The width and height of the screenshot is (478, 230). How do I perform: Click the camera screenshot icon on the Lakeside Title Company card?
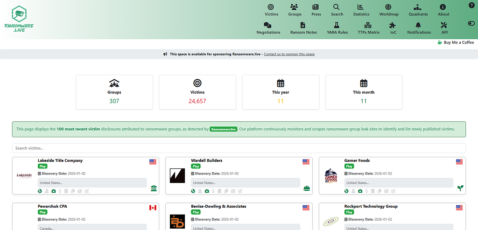54,191
